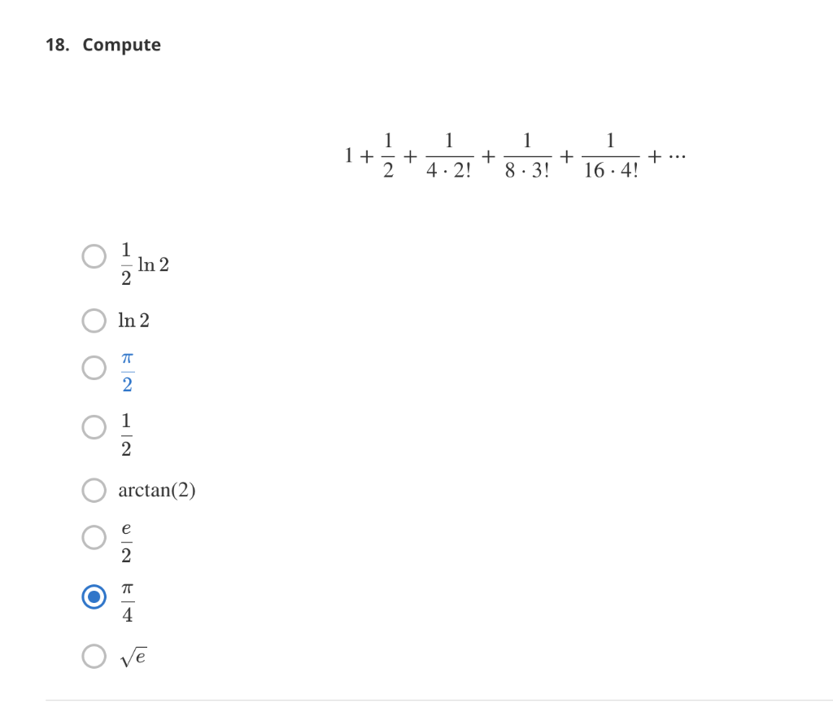This screenshot has height=712, width=833.
Task: Choose the π/2 answer choice
Action: (94, 368)
